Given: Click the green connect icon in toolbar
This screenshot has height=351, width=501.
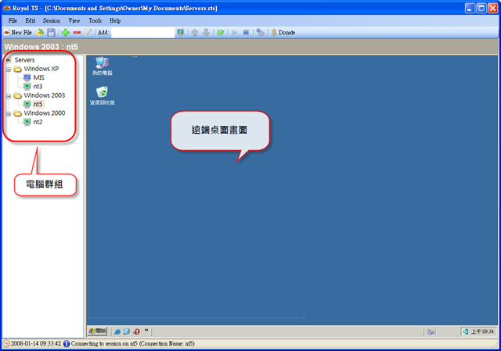Looking at the screenshot, I should [221, 33].
